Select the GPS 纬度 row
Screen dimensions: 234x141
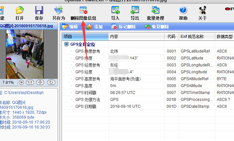148,58
